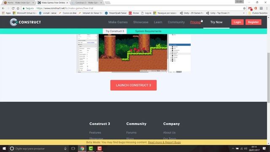Open the 'Unity - Top Down 2D' bookmark
The width and height of the screenshot is (270, 152).
coord(218,13)
